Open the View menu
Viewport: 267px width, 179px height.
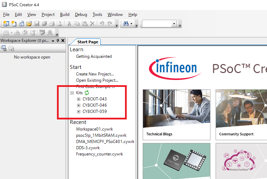click(32, 15)
